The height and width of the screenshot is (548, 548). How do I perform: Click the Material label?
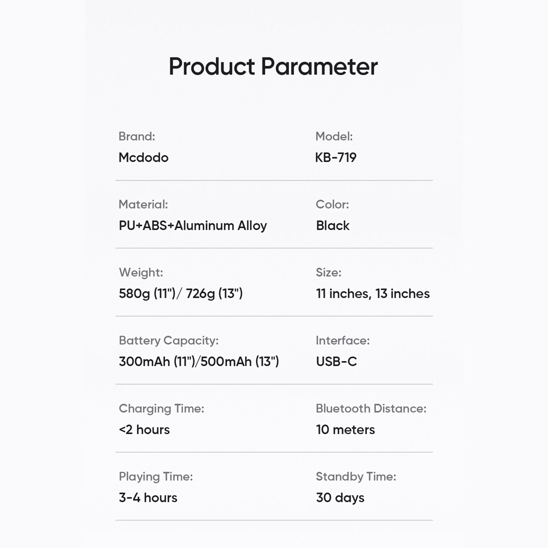[143, 204]
